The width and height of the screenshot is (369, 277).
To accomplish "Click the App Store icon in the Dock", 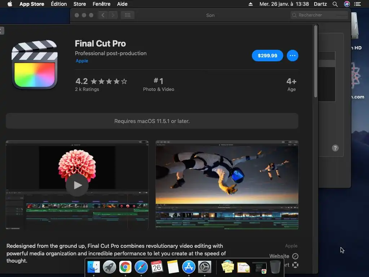I will [x=189, y=267].
